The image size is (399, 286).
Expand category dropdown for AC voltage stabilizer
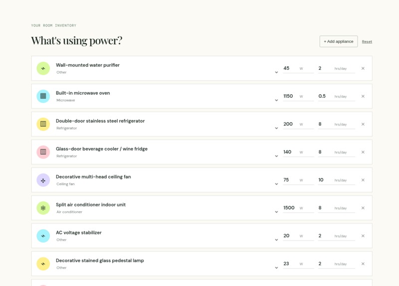[276, 240]
